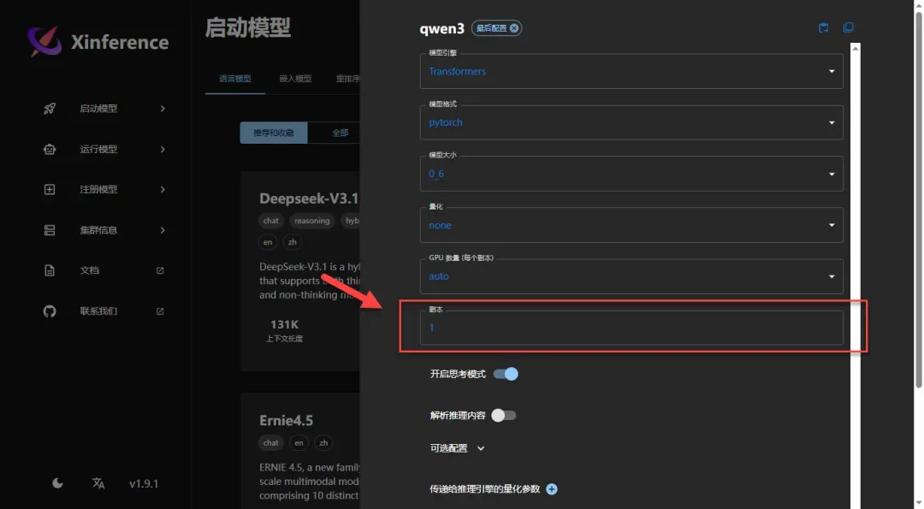This screenshot has width=924, height=509.
Task: Add quantization parameter with plus icon
Action: click(x=552, y=489)
